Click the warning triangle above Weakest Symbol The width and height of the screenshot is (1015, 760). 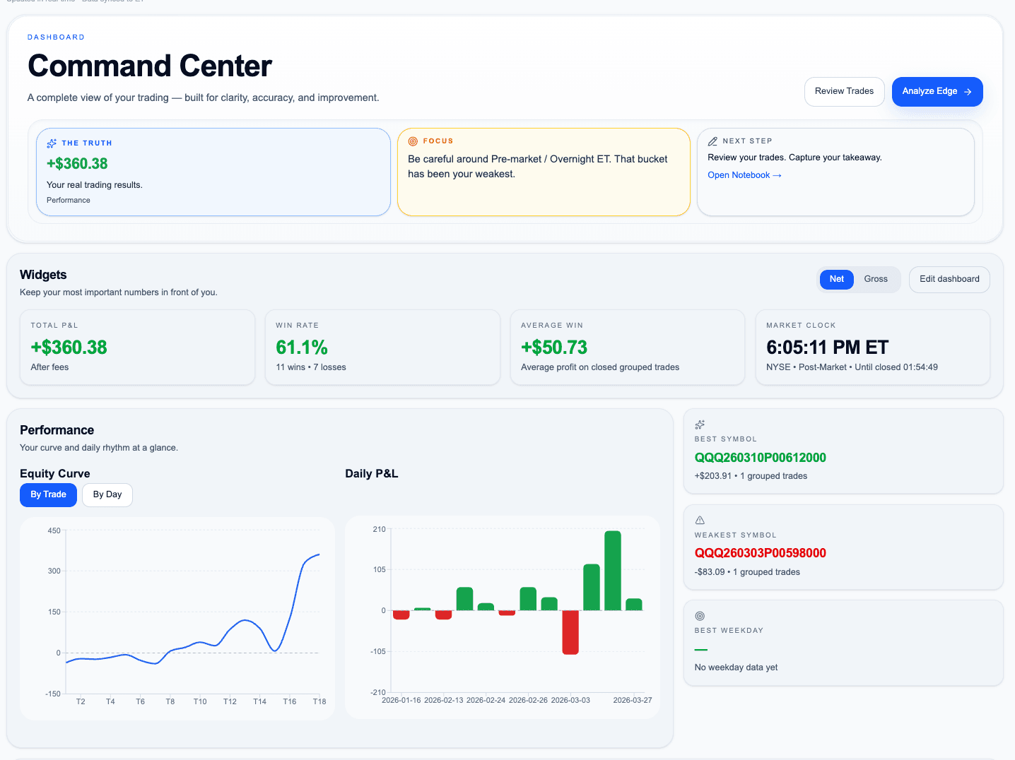point(700,520)
